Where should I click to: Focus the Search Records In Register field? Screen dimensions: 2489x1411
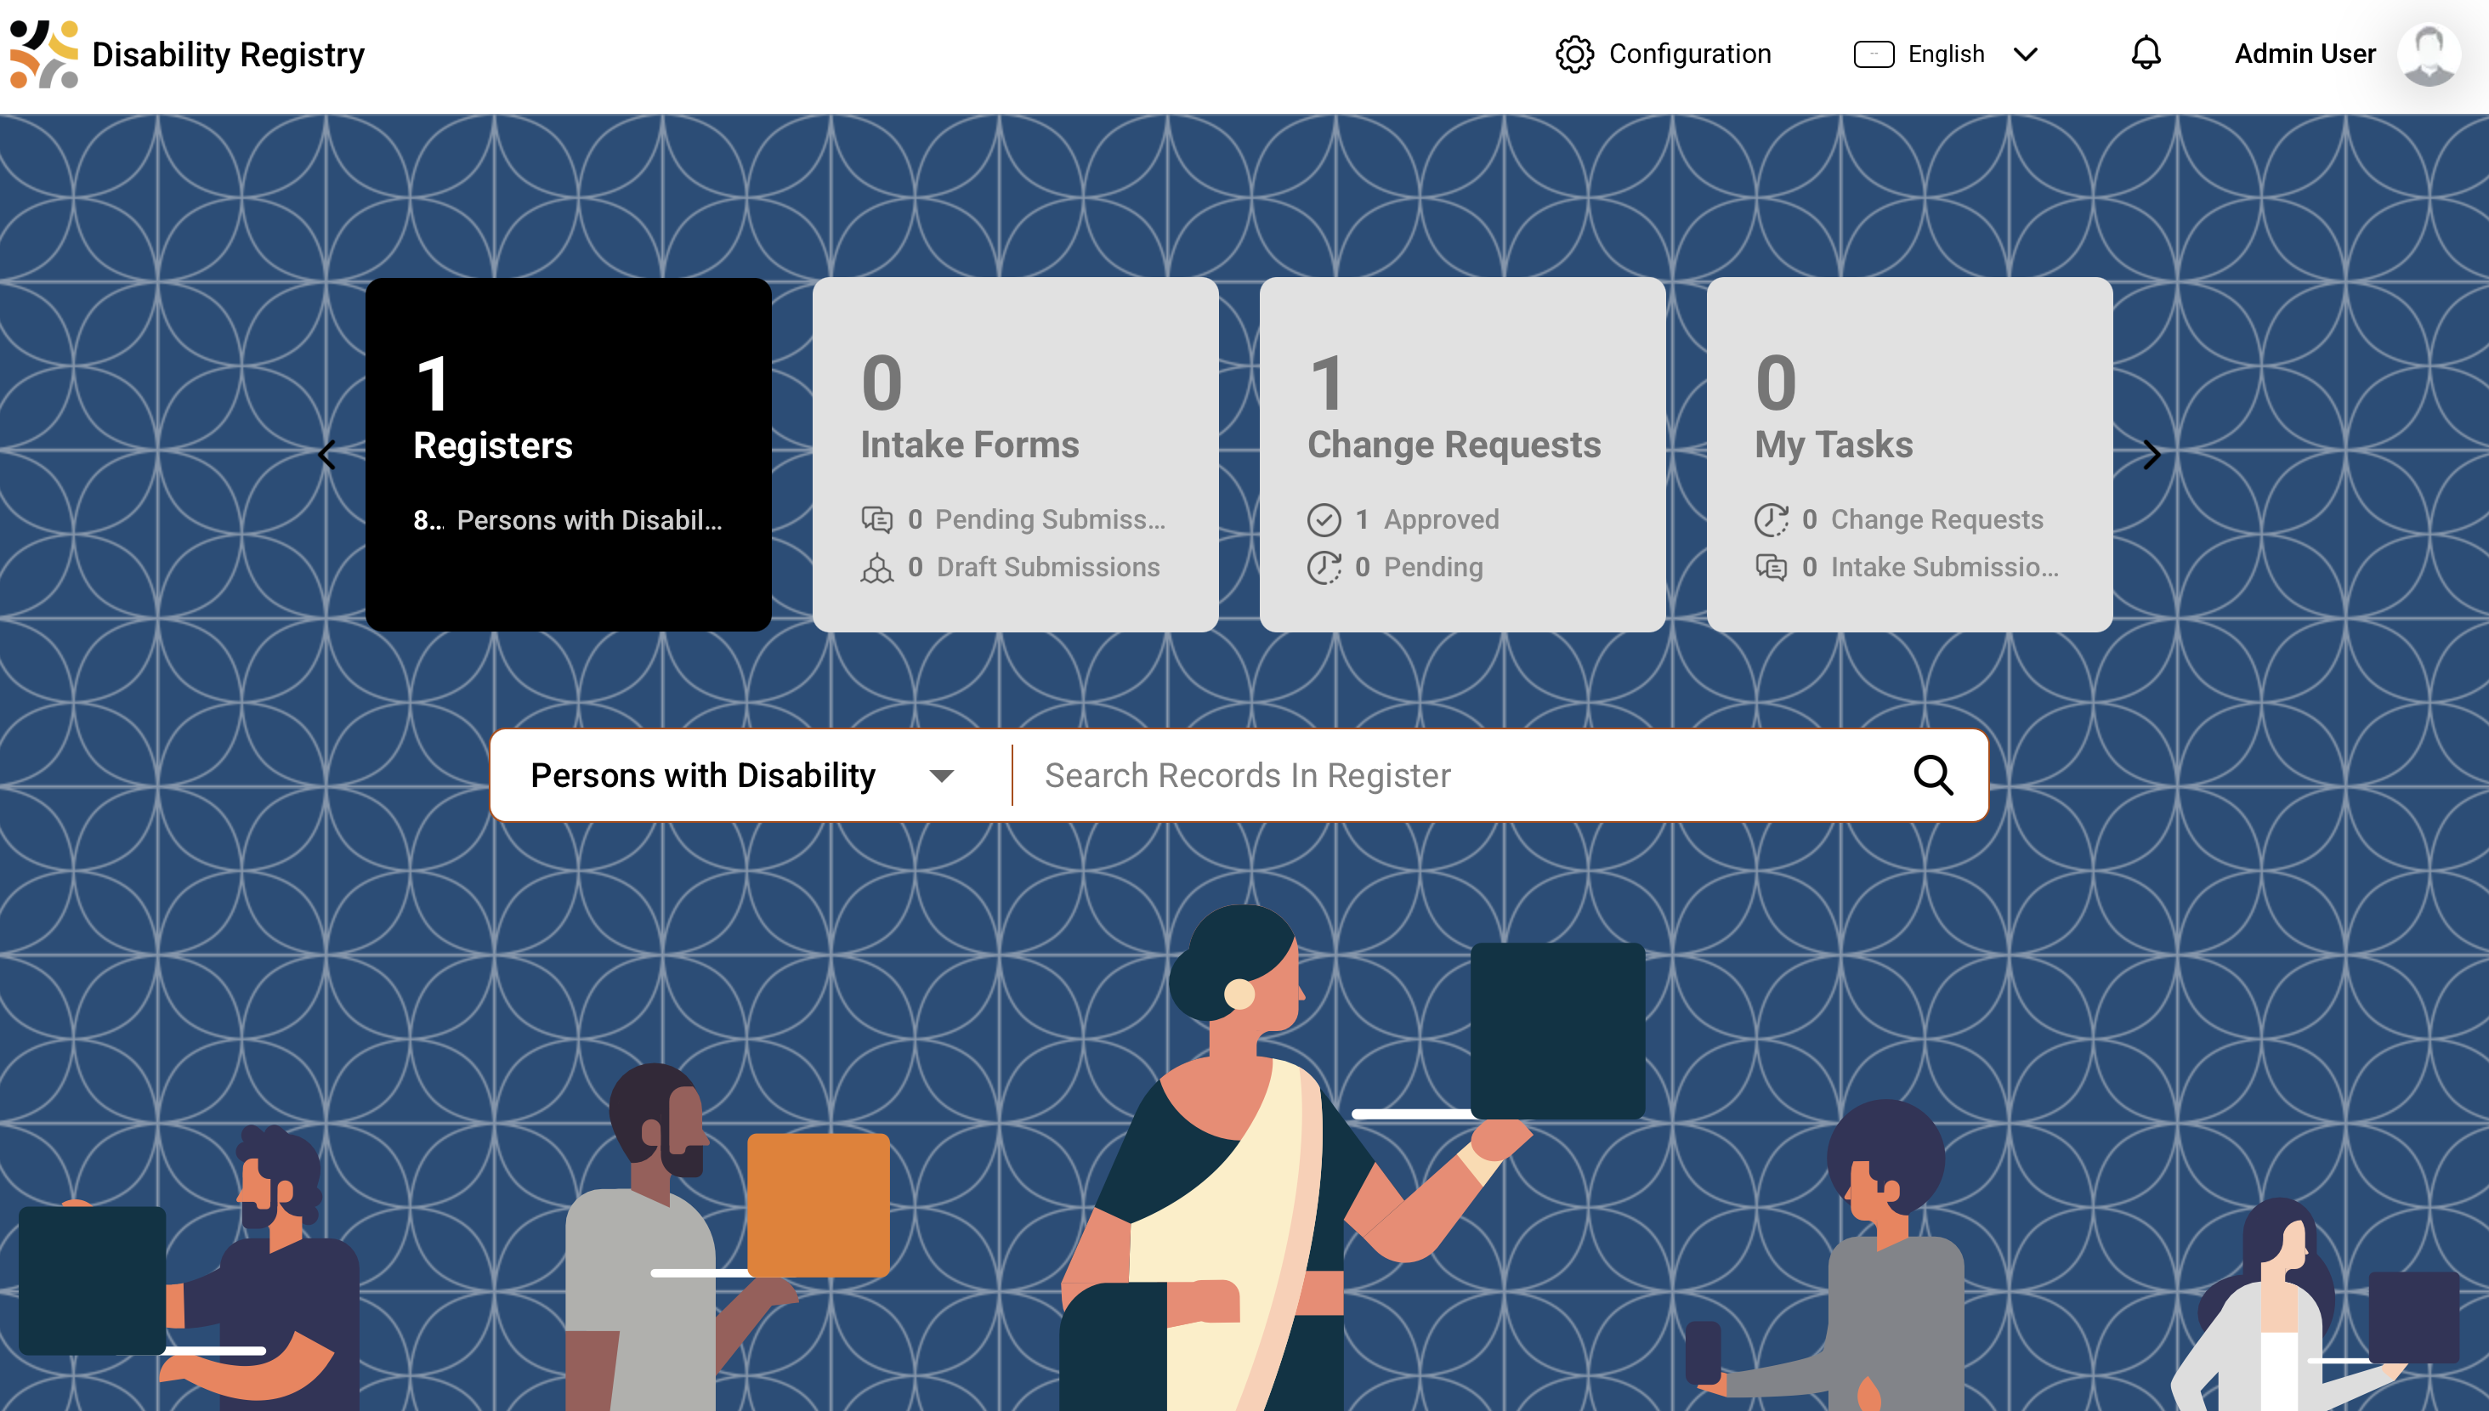tap(1463, 775)
